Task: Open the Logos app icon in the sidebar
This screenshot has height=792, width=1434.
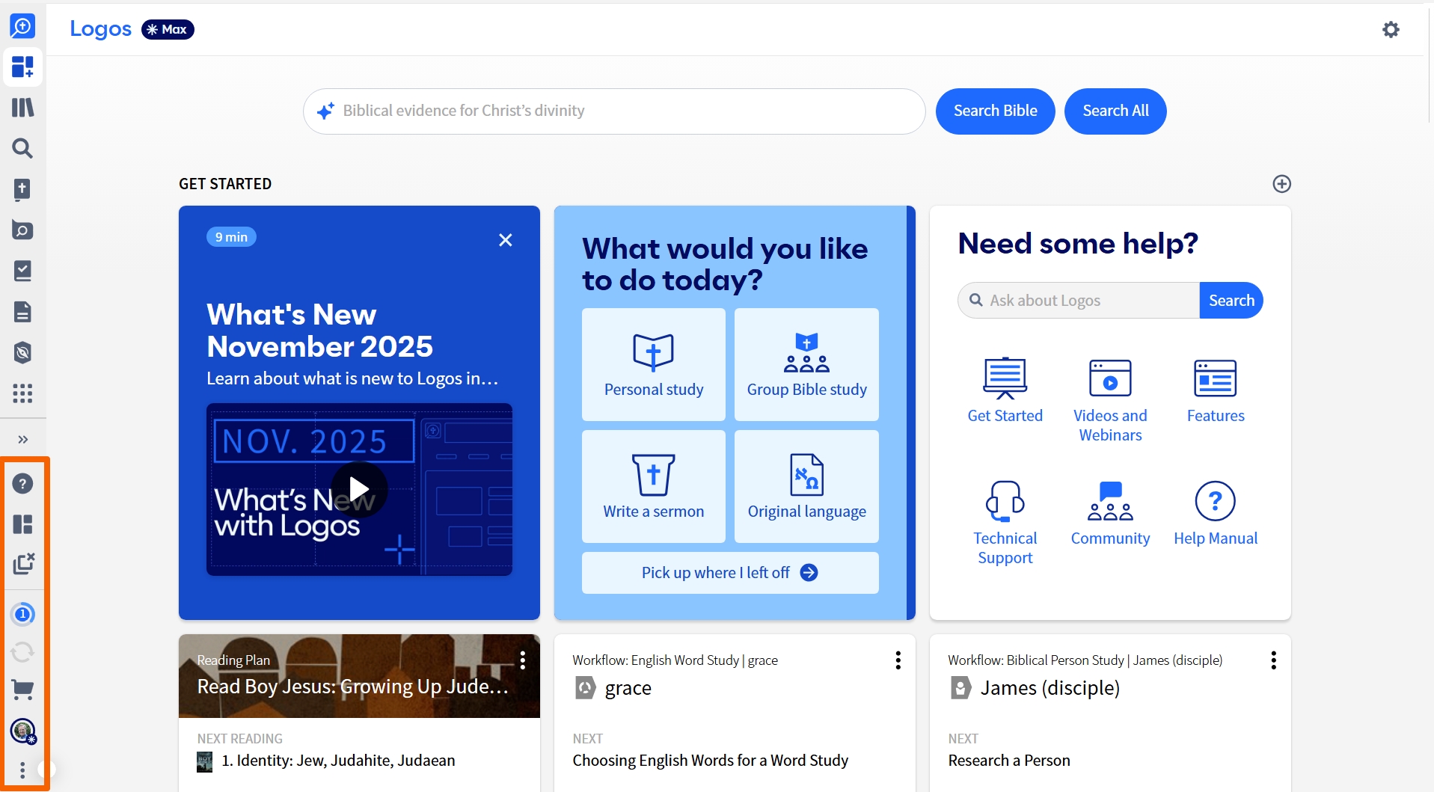Action: coord(22,26)
